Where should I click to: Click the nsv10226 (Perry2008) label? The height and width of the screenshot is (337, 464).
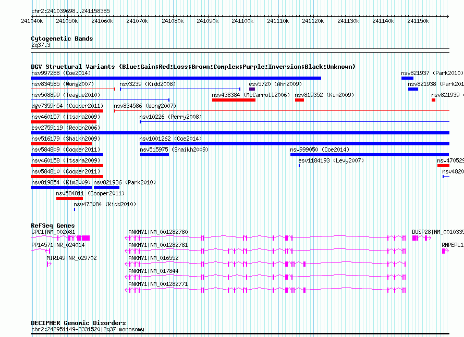(x=170, y=117)
